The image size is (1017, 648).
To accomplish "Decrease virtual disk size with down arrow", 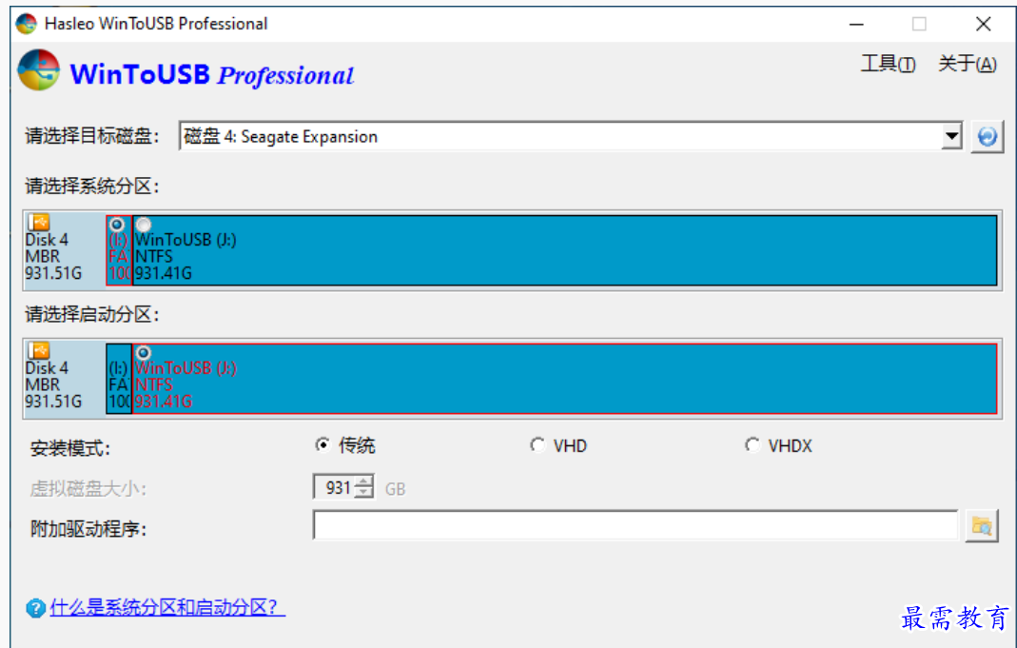I will click(x=364, y=493).
